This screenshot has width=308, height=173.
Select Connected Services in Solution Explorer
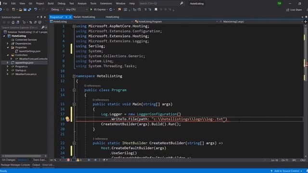tap(26, 40)
